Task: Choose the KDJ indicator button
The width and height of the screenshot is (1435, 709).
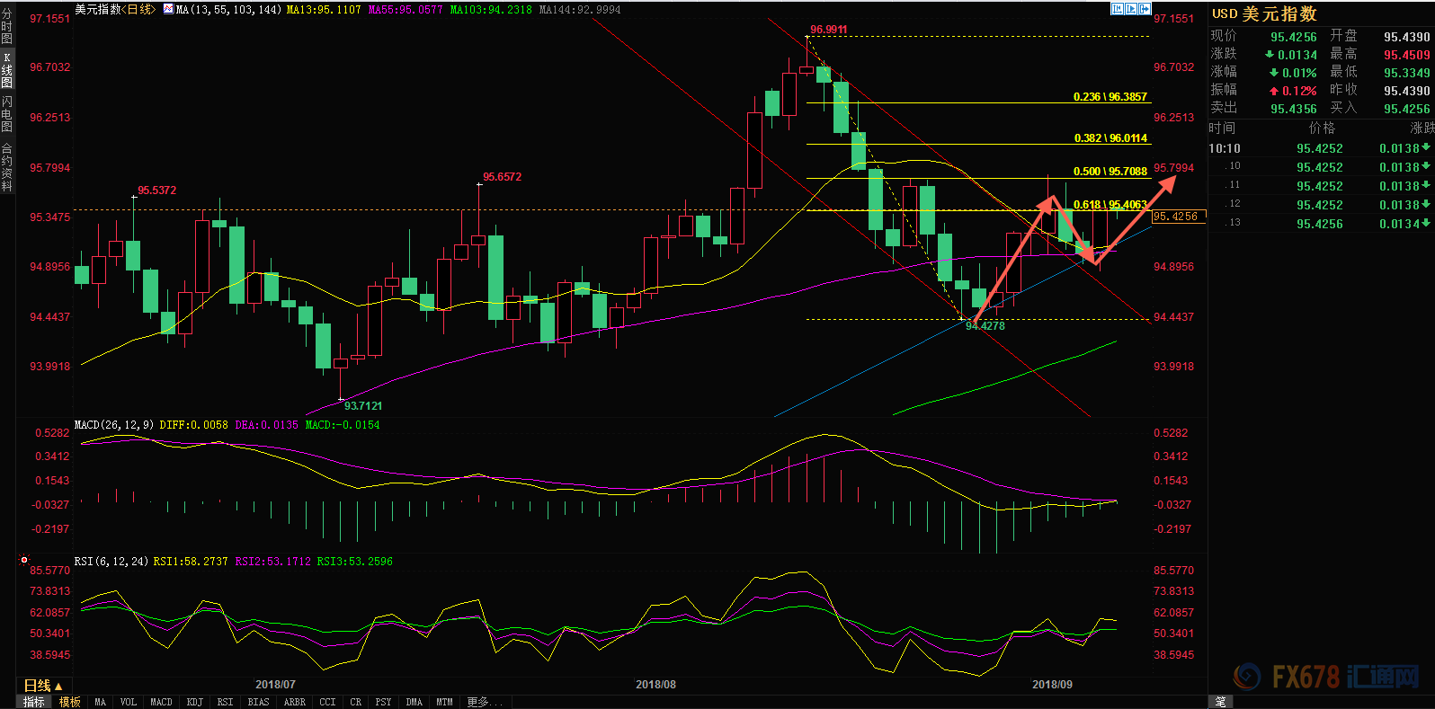Action: pyautogui.click(x=195, y=702)
